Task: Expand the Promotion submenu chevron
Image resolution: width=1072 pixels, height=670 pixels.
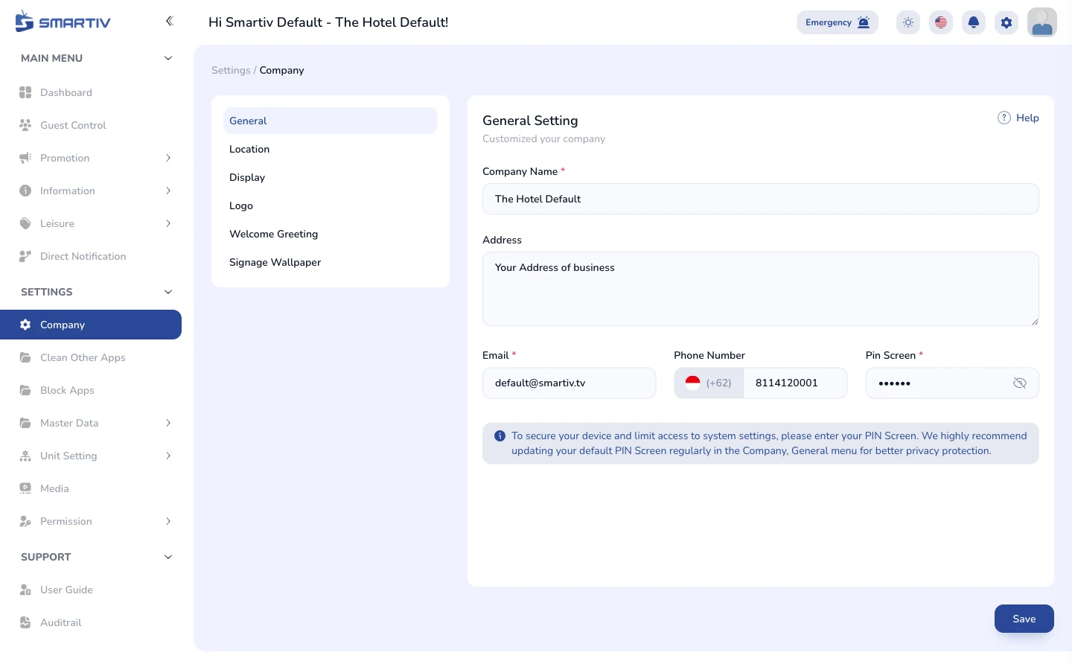Action: pyautogui.click(x=168, y=158)
